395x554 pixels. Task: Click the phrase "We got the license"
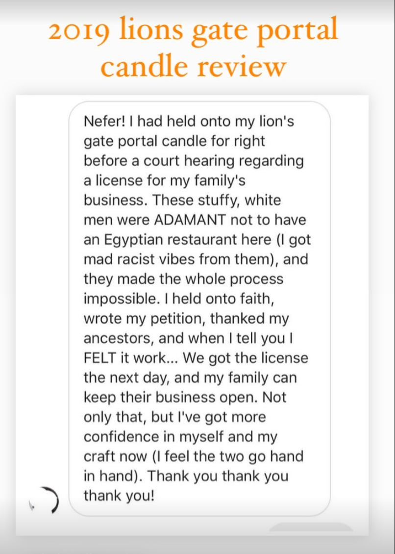(246, 358)
